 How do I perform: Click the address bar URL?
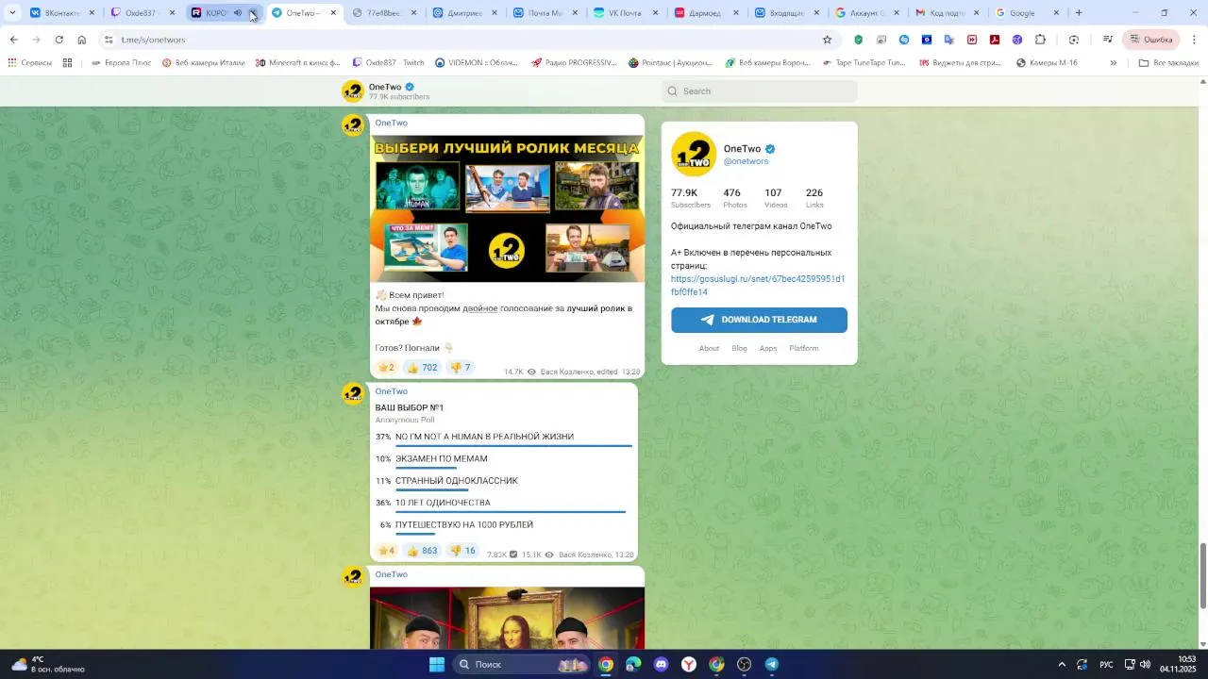click(153, 40)
